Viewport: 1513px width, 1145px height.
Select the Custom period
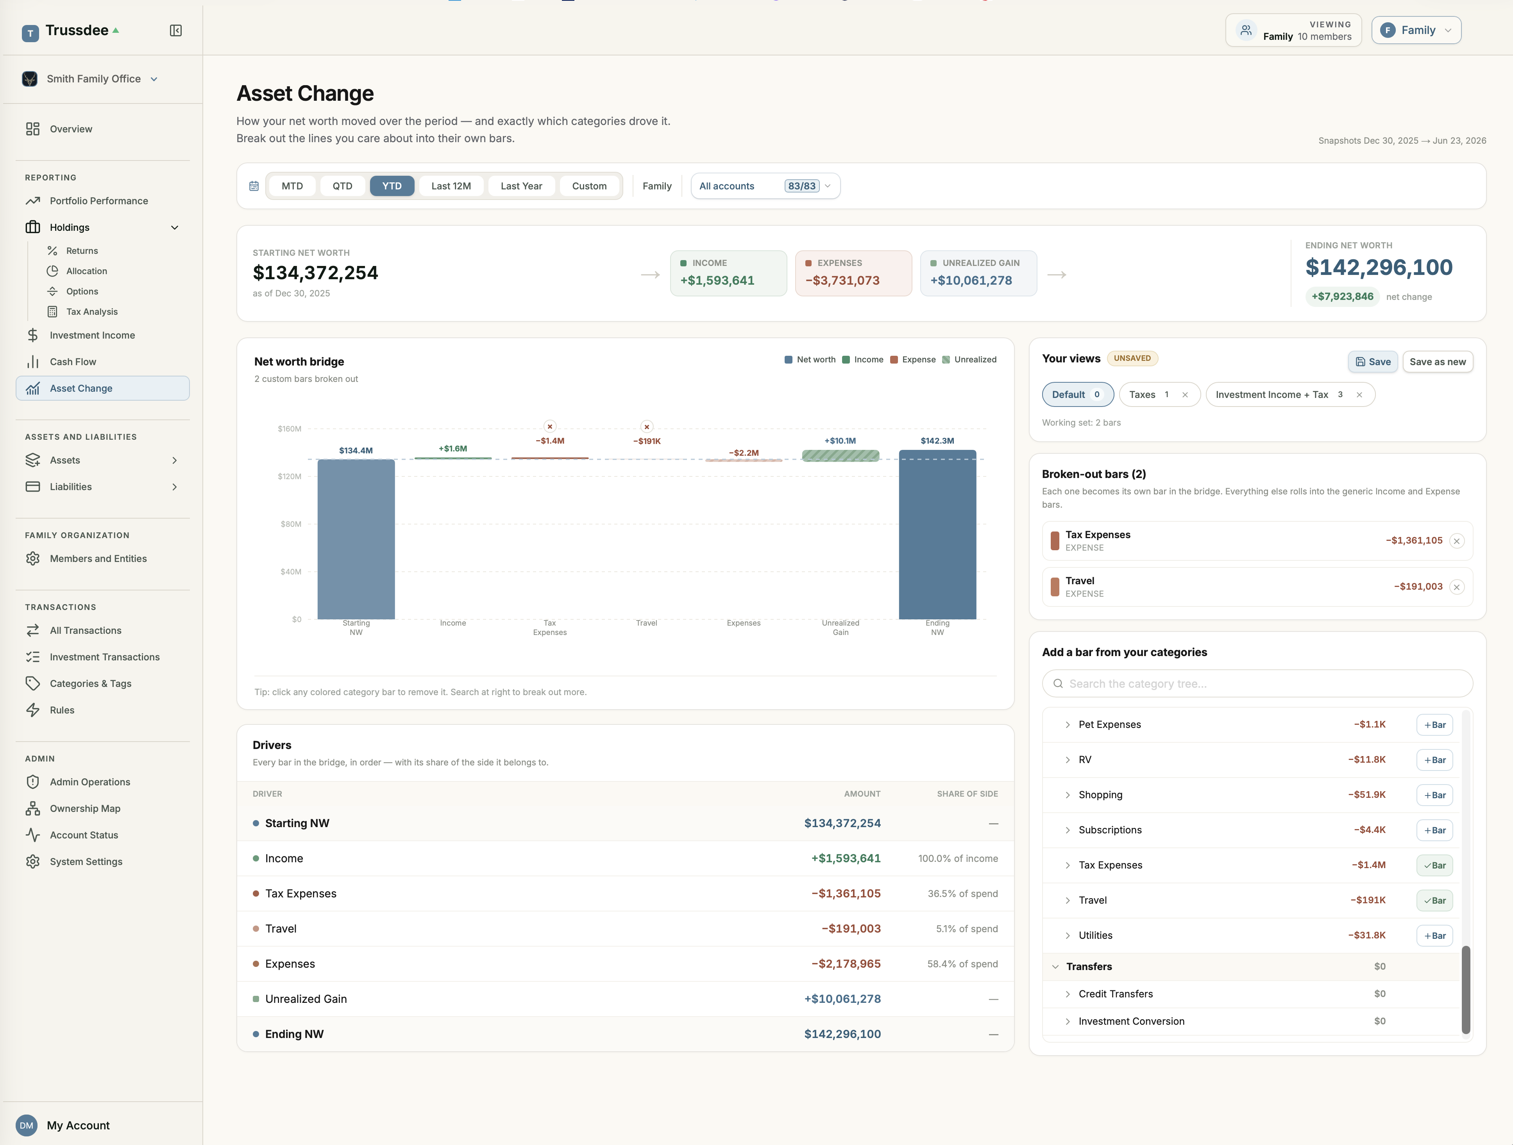point(590,187)
